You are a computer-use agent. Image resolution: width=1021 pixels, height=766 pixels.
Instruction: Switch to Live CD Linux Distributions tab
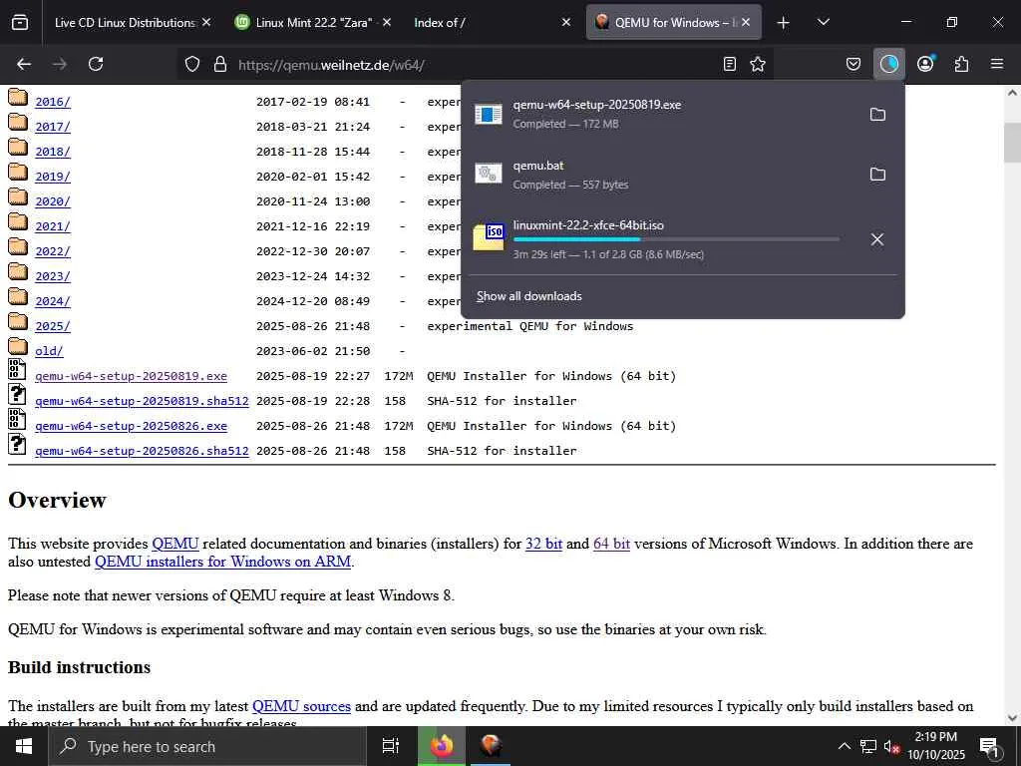[124, 22]
